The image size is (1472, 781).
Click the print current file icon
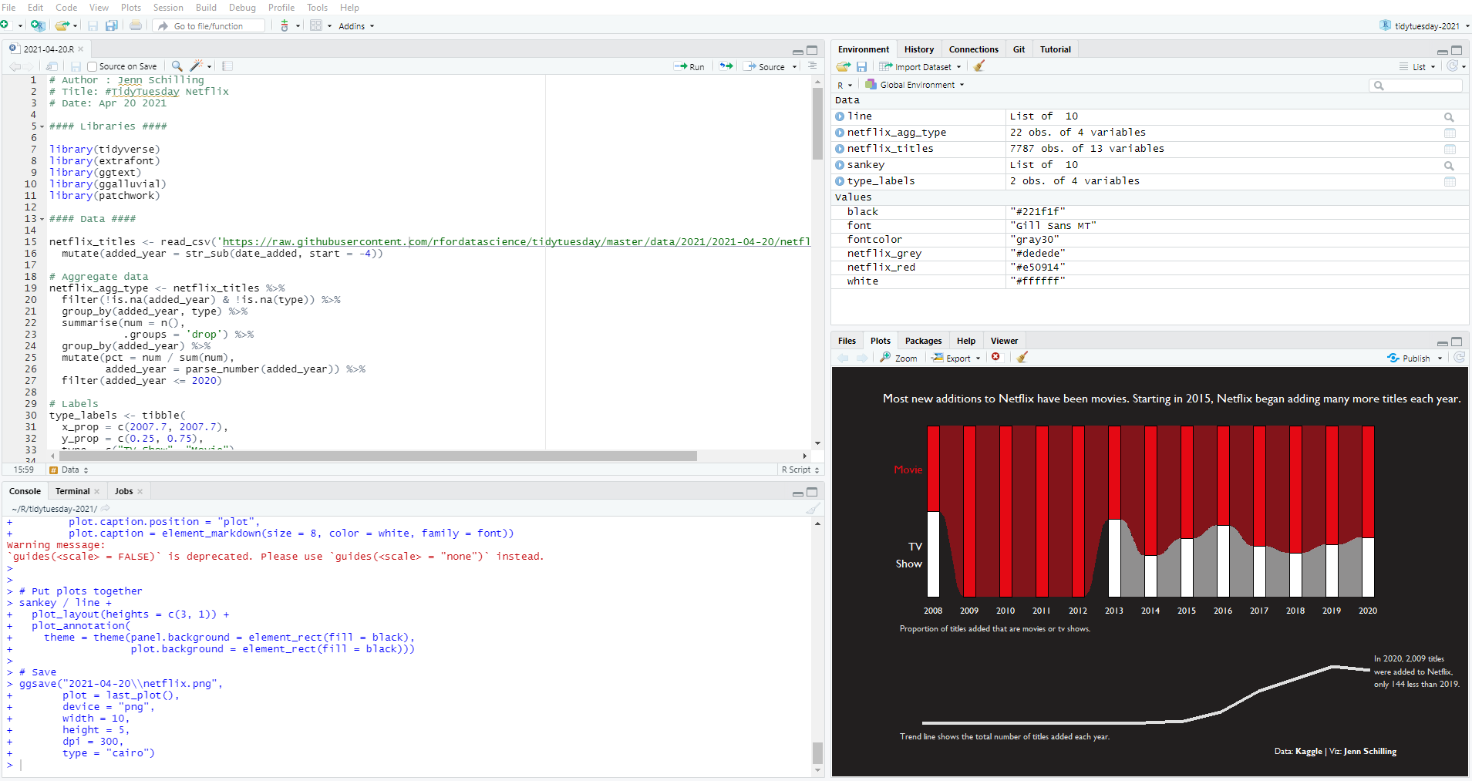[136, 25]
